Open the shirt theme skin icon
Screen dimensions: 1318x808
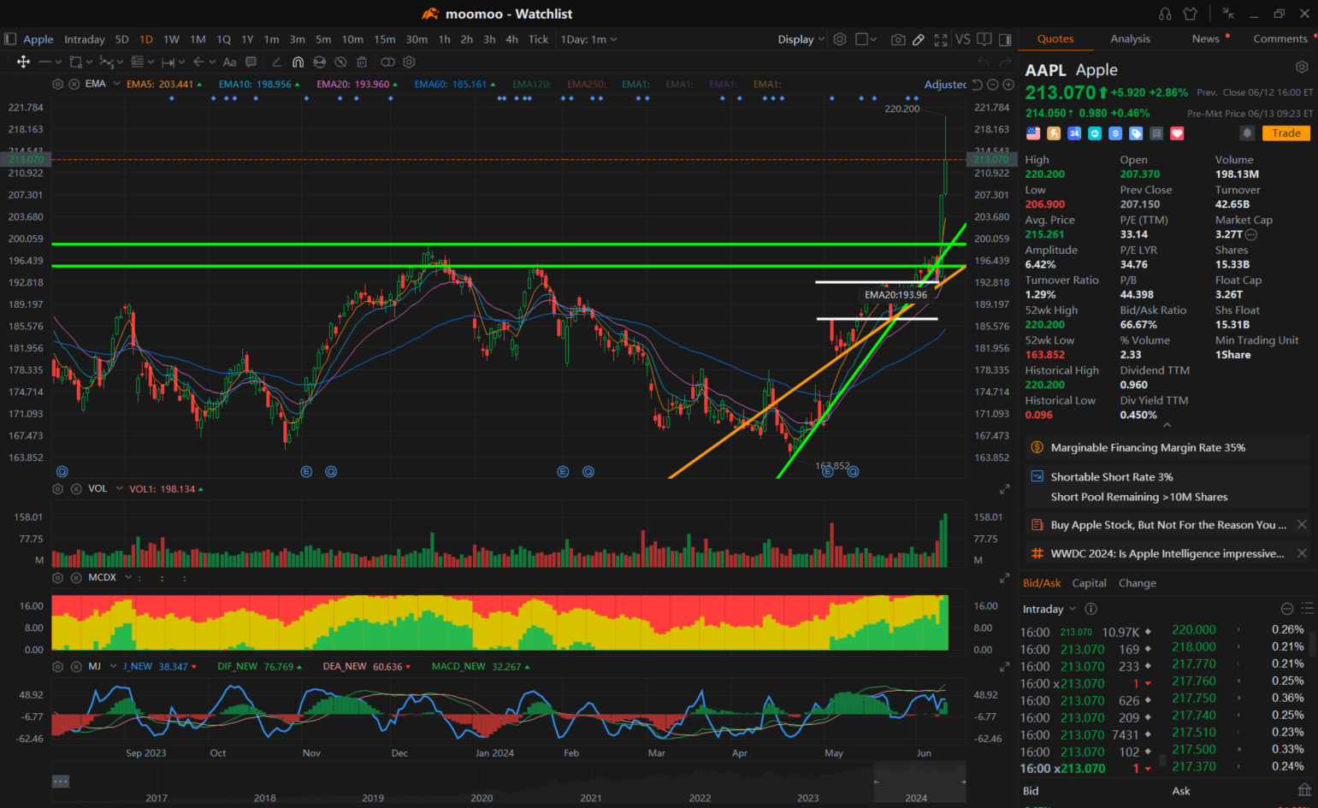pos(1190,14)
